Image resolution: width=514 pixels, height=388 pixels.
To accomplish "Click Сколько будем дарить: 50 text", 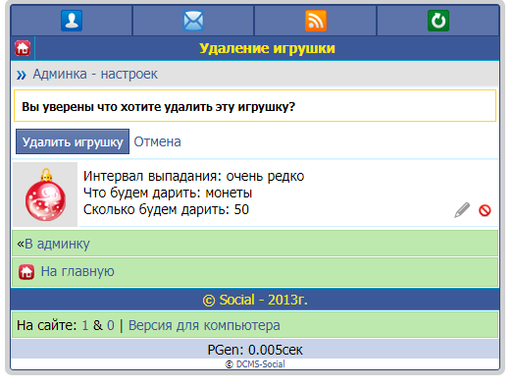I will tap(166, 210).
